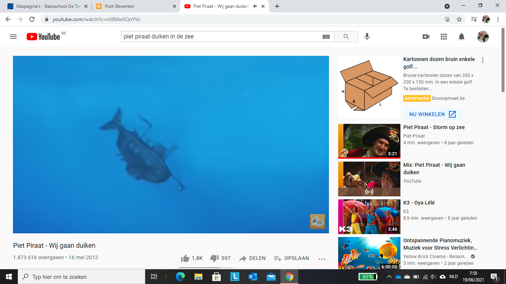Open Wi-Fi network tray icon

tap(425, 277)
